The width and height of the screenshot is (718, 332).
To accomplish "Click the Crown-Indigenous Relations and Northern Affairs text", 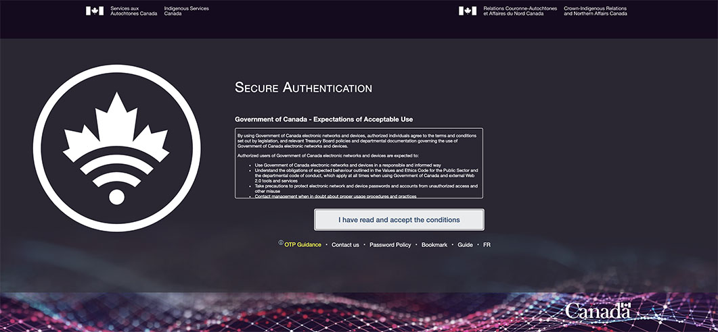I will [x=595, y=11].
